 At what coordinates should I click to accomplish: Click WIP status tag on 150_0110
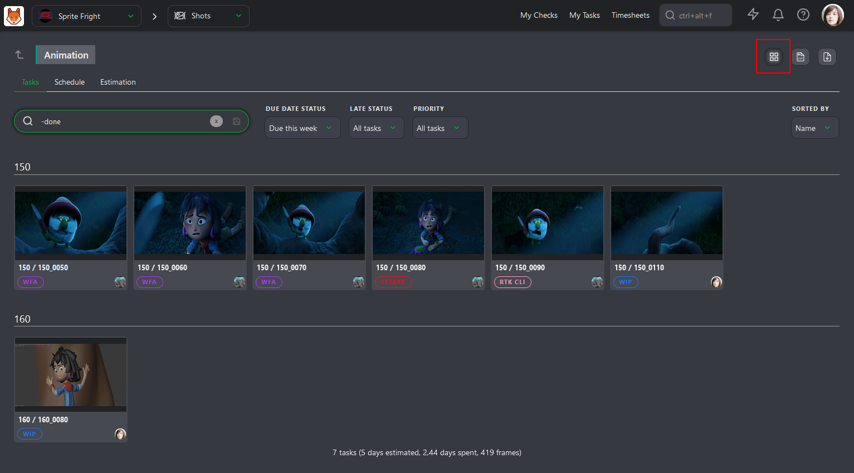coord(626,282)
